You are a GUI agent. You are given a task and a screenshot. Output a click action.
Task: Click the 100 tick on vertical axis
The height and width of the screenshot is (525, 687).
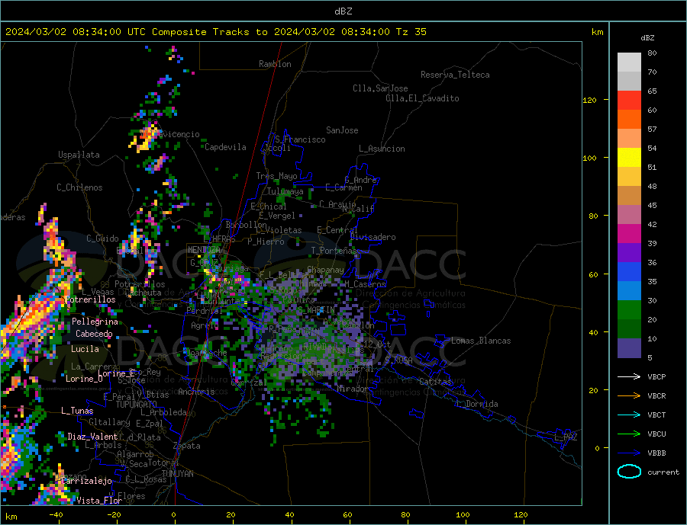(589, 158)
